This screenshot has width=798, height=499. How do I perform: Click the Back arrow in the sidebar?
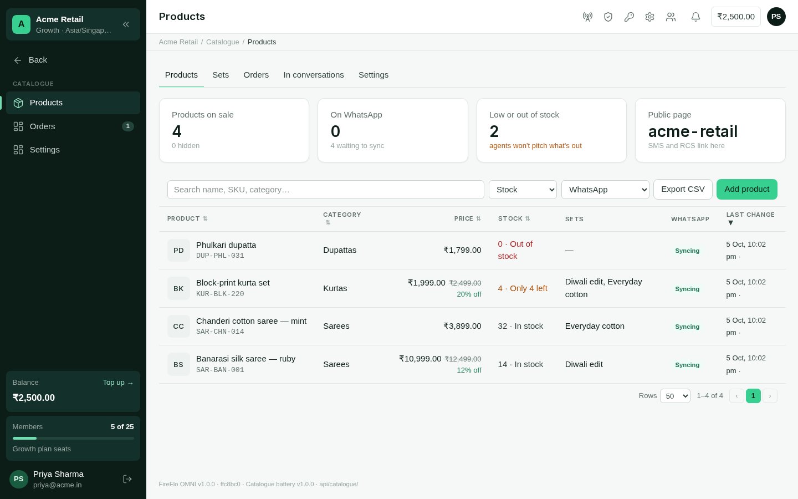tap(18, 60)
